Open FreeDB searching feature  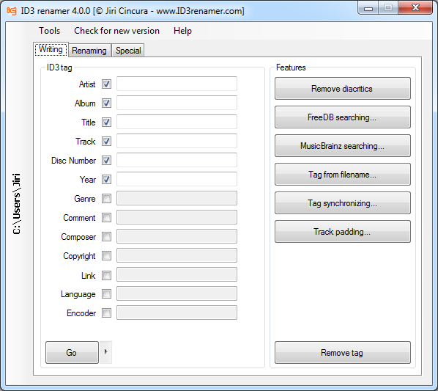coord(343,117)
